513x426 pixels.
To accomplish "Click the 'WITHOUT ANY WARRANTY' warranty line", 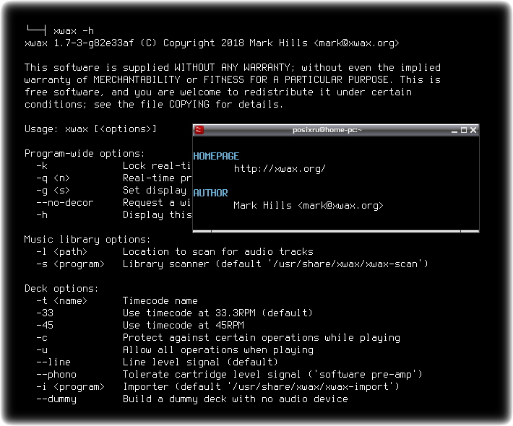I will (x=233, y=68).
